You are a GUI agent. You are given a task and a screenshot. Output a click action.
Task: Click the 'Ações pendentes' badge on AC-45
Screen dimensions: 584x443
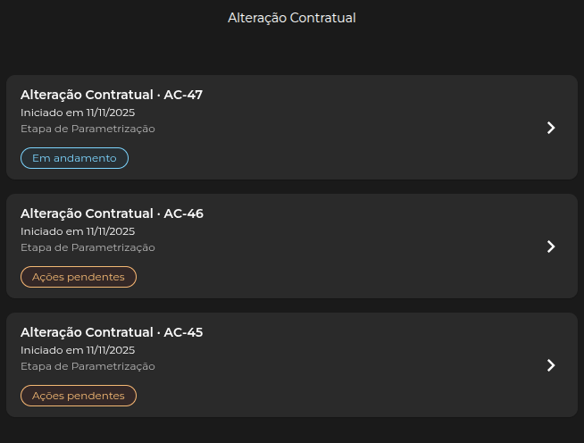coord(79,396)
